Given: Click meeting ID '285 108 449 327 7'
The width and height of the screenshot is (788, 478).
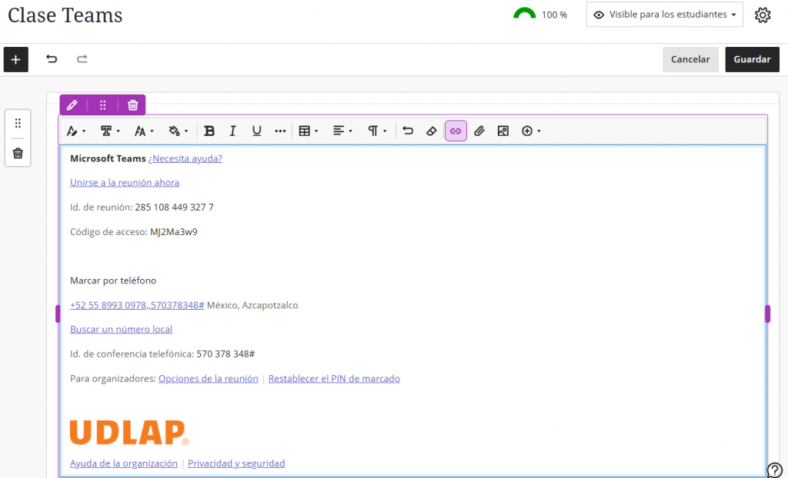Looking at the screenshot, I should [x=175, y=207].
